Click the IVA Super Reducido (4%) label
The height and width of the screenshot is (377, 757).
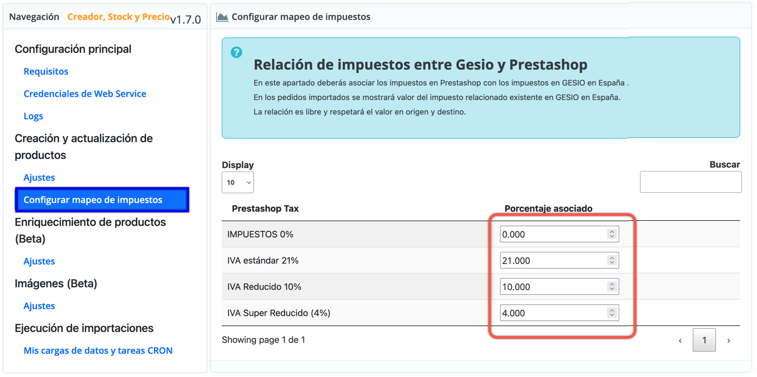tap(279, 313)
